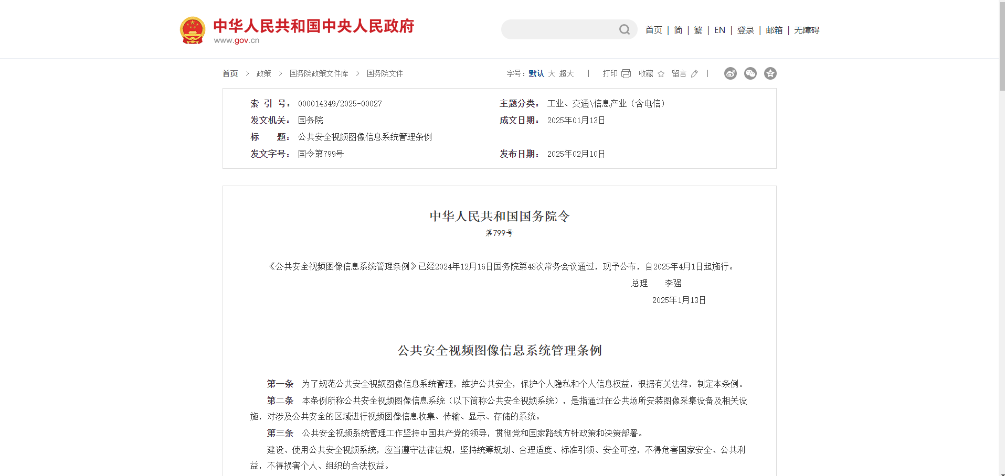The height and width of the screenshot is (476, 1005).
Task: Click topic value 工业、交通\信息产业（含电信）
Action: (x=606, y=104)
